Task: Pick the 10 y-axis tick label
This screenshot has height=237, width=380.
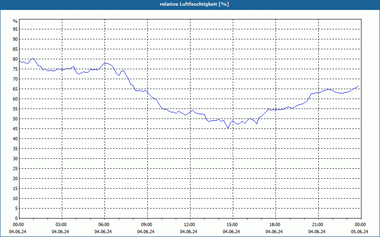Action: [x=15, y=198]
